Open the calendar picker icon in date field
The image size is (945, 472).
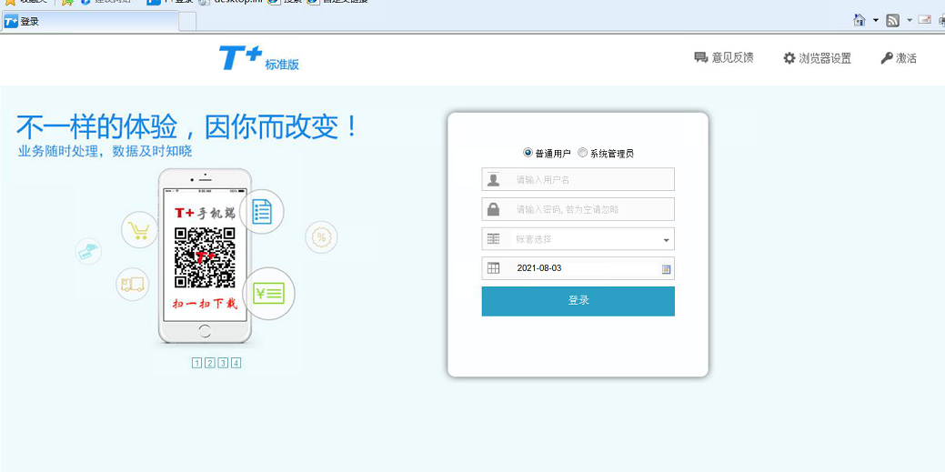coord(666,269)
